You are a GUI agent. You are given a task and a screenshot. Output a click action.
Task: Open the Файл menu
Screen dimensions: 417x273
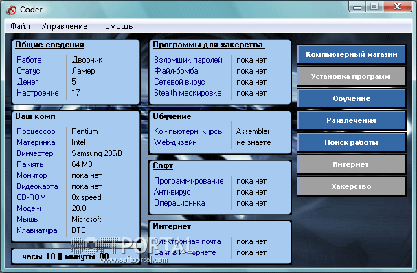(x=20, y=26)
